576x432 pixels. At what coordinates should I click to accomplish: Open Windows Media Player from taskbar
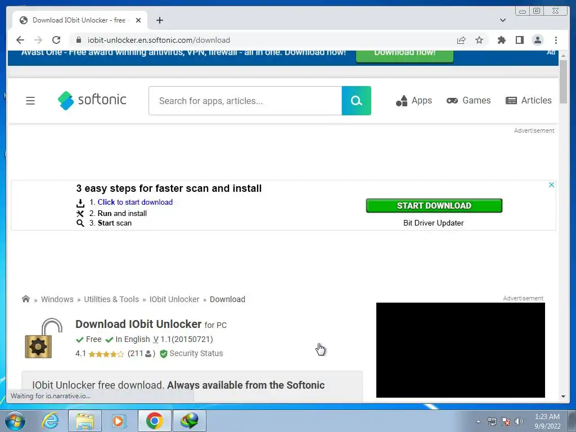(x=119, y=421)
